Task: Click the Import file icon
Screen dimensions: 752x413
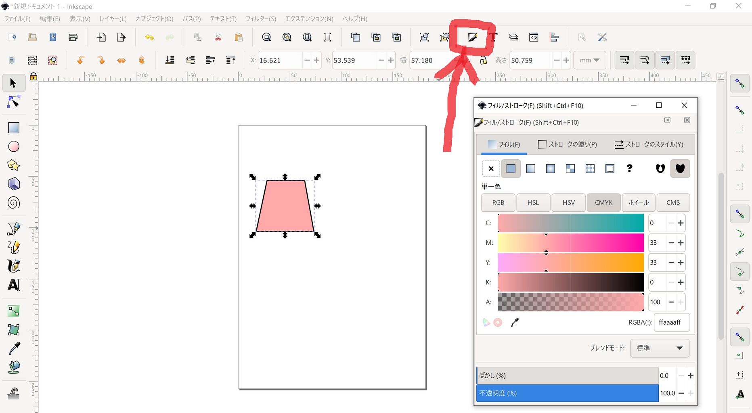Action: pyautogui.click(x=101, y=38)
